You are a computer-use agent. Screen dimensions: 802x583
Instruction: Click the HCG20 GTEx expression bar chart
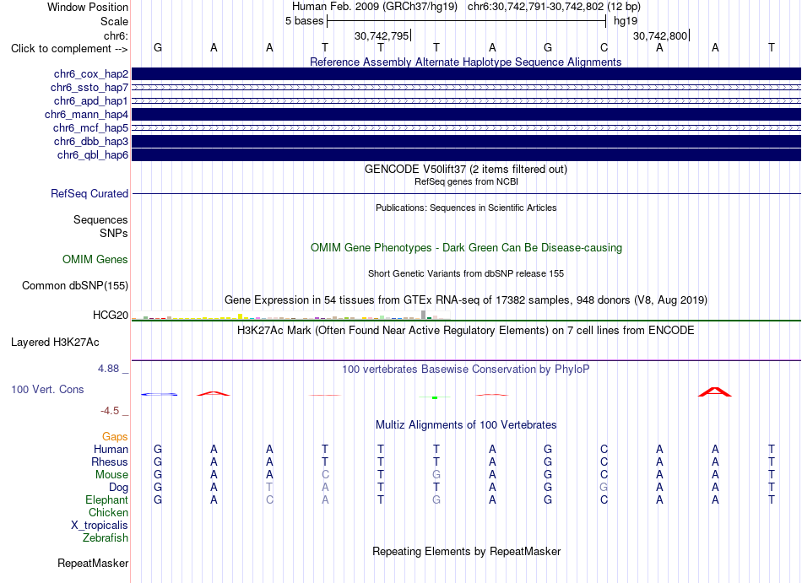click(290, 315)
